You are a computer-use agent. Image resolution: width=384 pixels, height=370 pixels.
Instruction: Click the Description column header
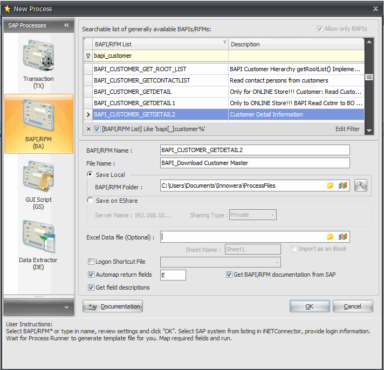coord(297,44)
